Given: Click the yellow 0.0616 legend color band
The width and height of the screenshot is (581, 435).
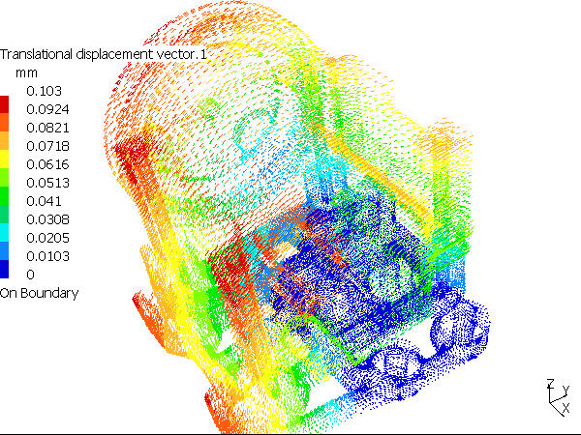Looking at the screenshot, I should (x=4, y=159).
